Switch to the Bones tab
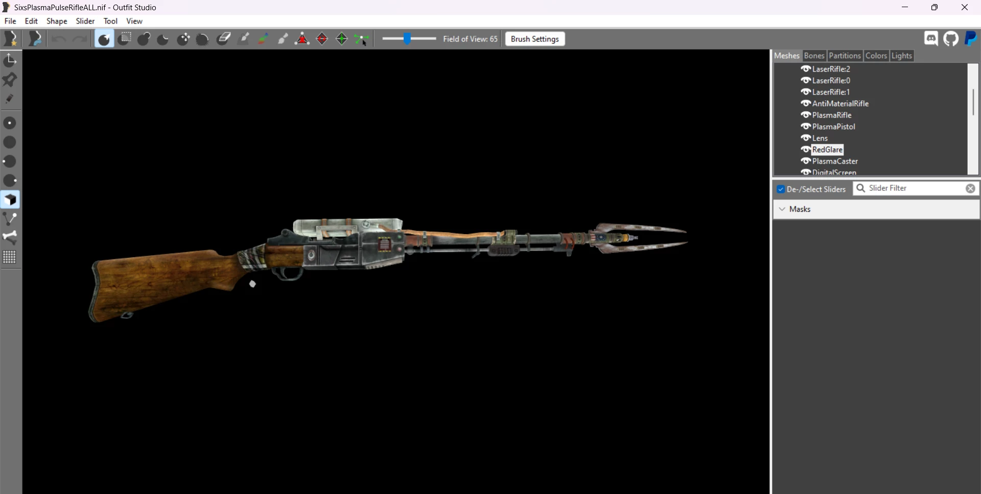This screenshot has width=981, height=494. coord(814,56)
